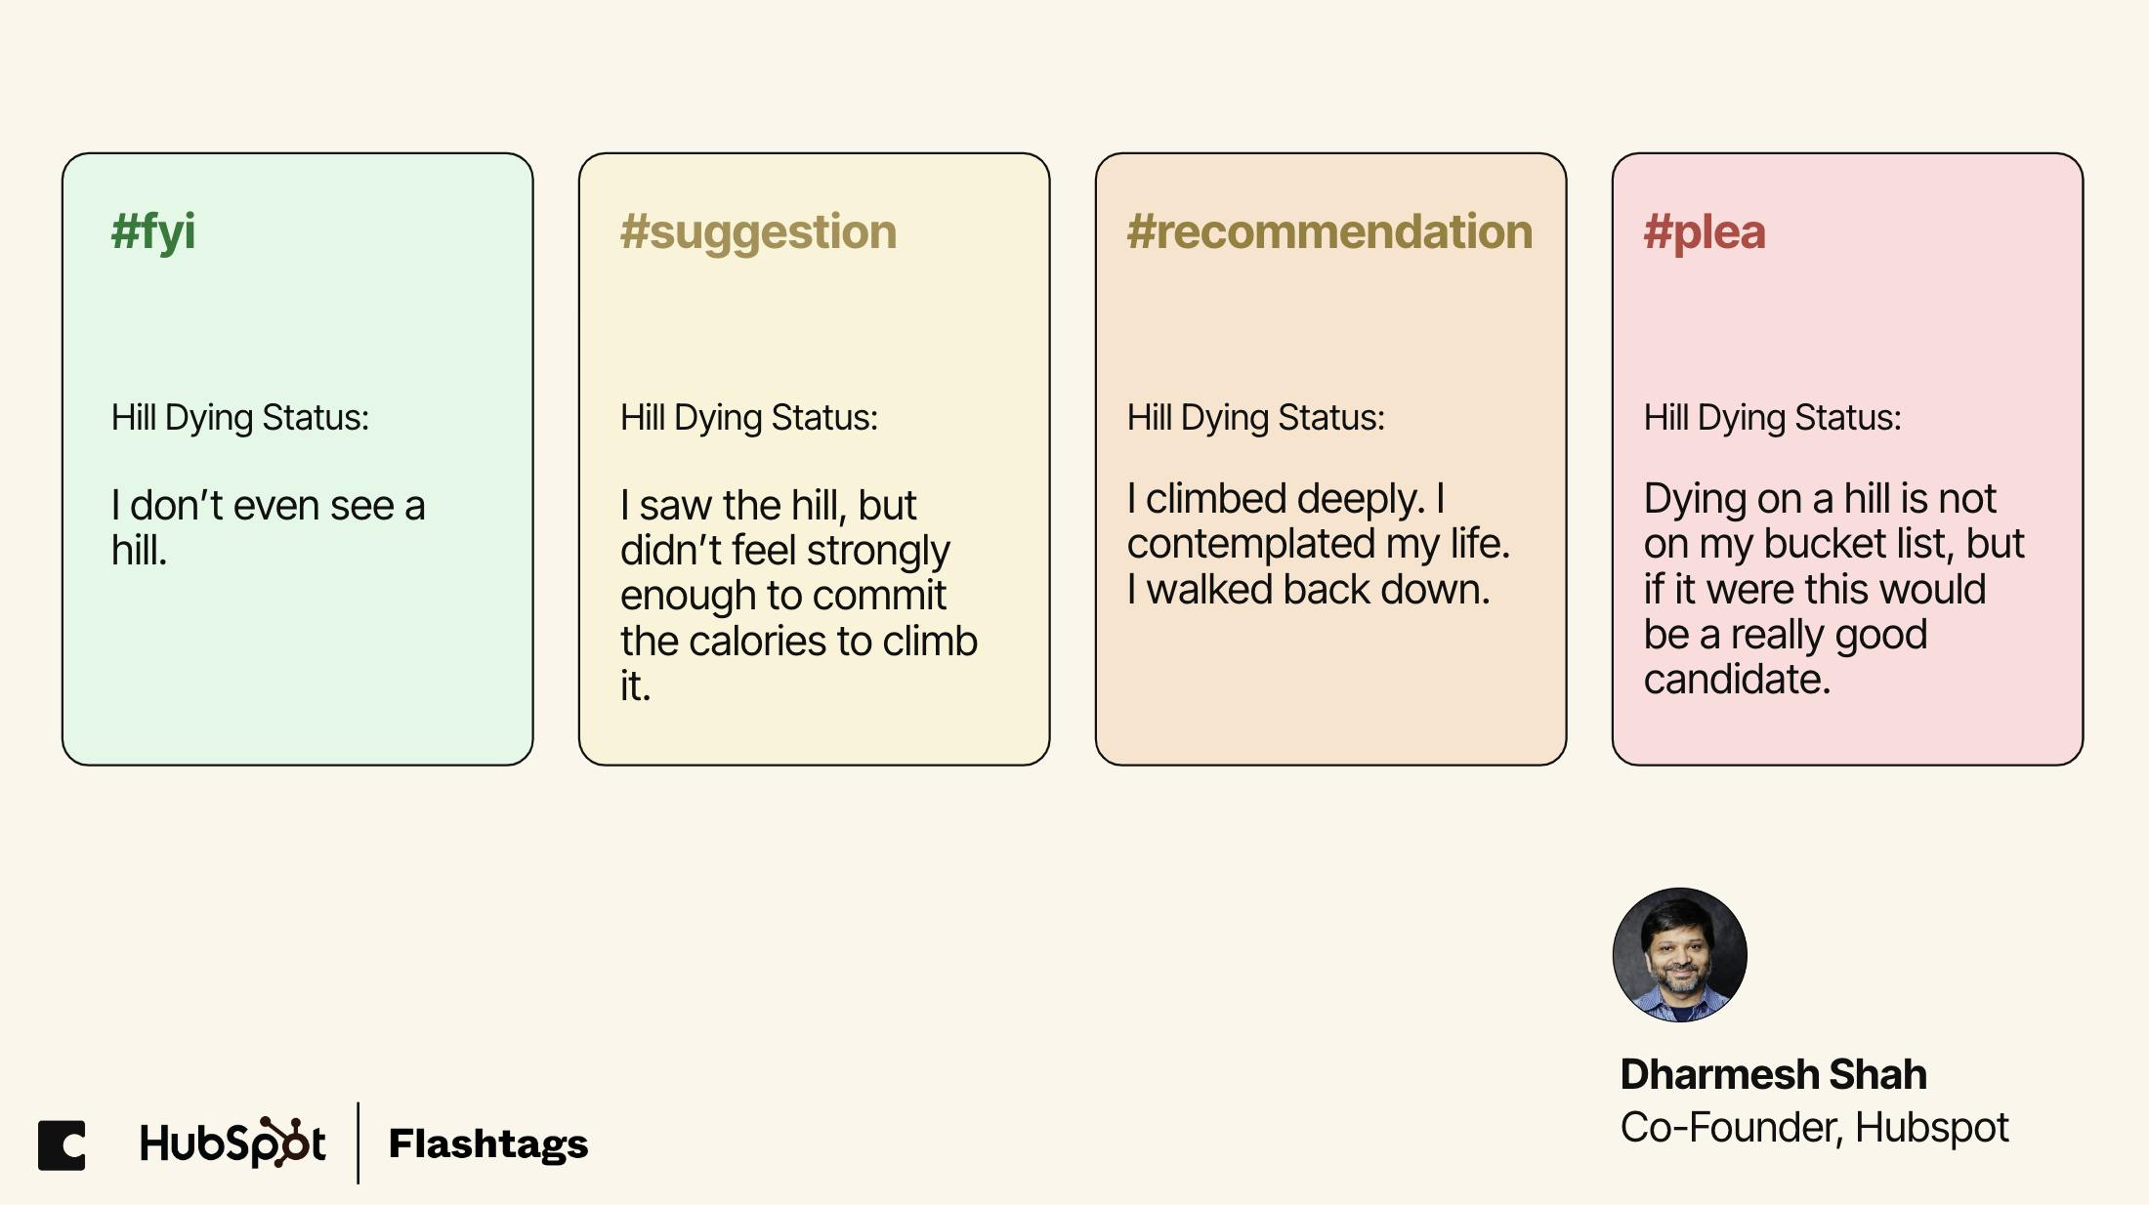
Task: Click "I don't even see a hill" text
Action: pos(268,527)
